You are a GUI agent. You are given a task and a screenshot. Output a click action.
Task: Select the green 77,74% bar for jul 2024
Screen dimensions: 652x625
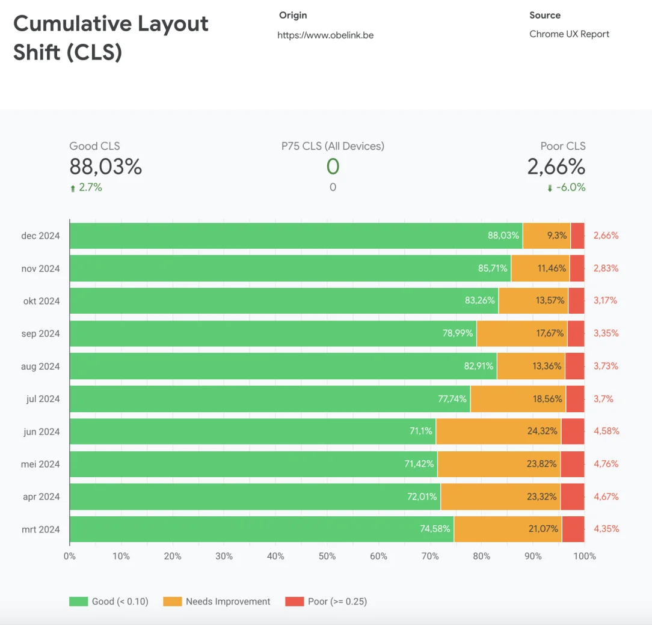point(269,399)
